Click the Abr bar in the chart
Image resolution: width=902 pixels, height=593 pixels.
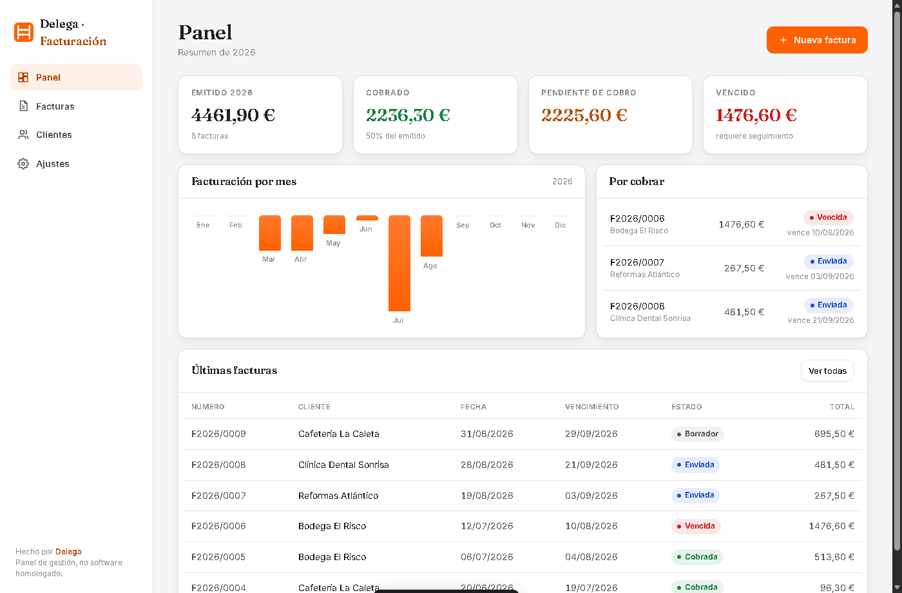[x=302, y=233]
